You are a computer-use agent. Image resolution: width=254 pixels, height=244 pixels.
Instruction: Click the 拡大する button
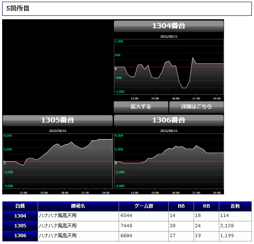(x=141, y=107)
